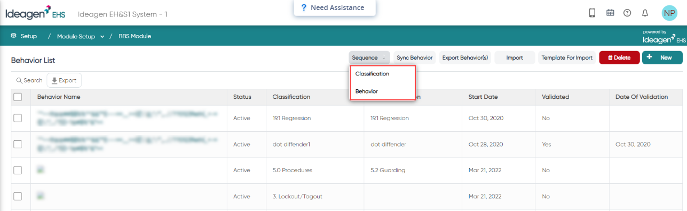The height and width of the screenshot is (211, 687).
Task: Click the Import button
Action: [x=515, y=57]
